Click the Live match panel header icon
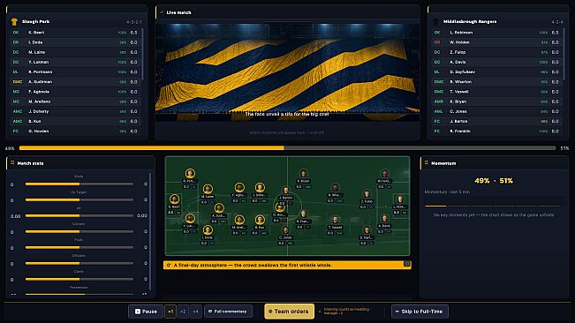575x323 pixels. coord(162,12)
